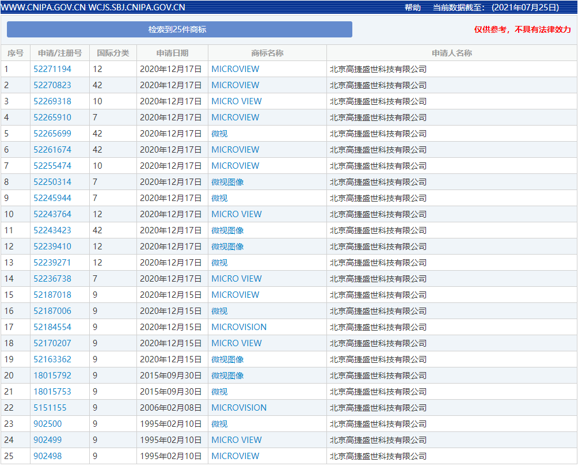
Task: Click the 申请人名称 column header
Action: (452, 53)
